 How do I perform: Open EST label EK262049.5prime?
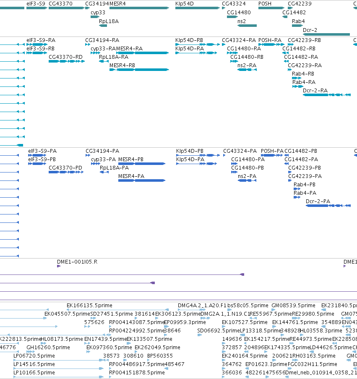157,348
